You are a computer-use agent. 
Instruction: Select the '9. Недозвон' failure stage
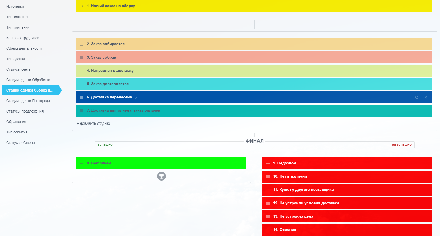(347, 163)
